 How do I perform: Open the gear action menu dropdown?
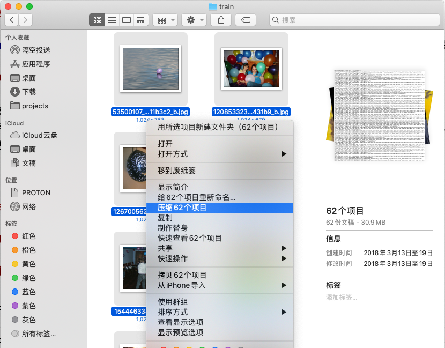194,20
